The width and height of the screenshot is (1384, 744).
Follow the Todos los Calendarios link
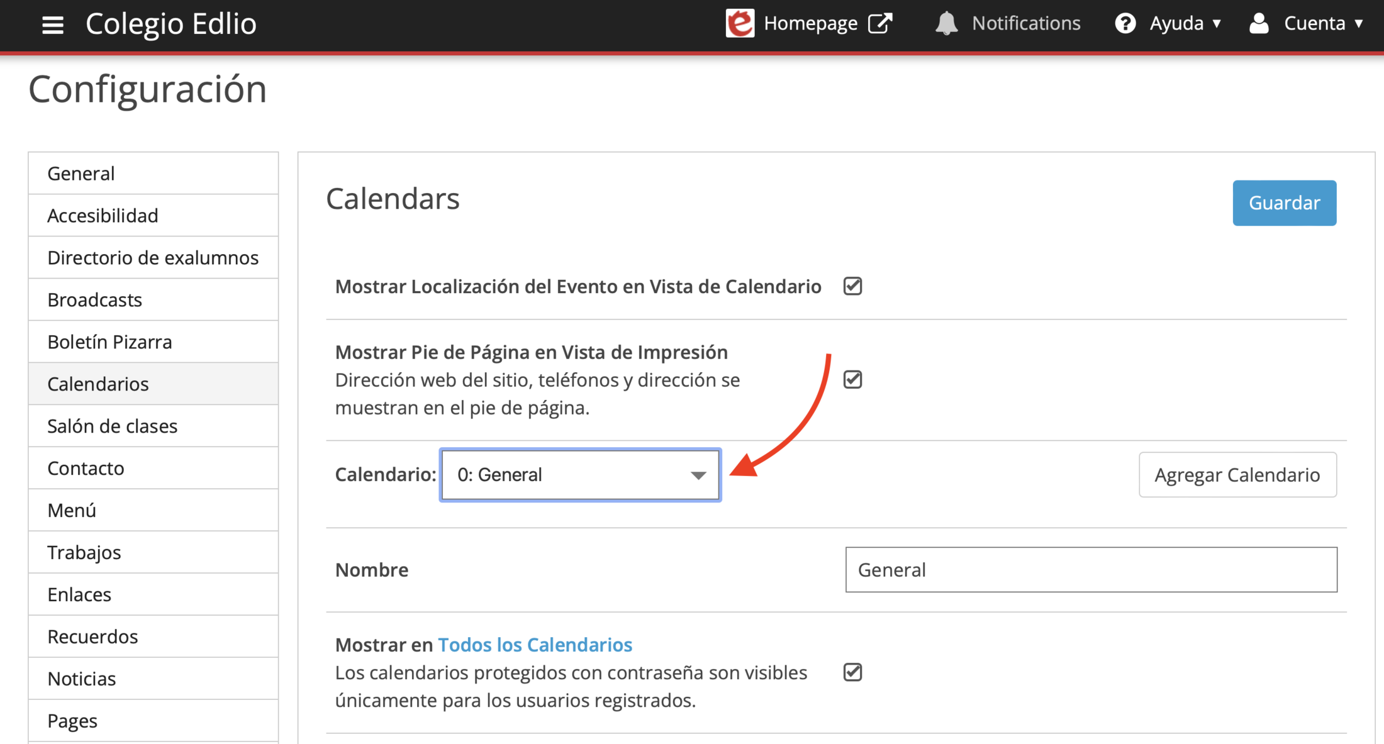click(535, 645)
